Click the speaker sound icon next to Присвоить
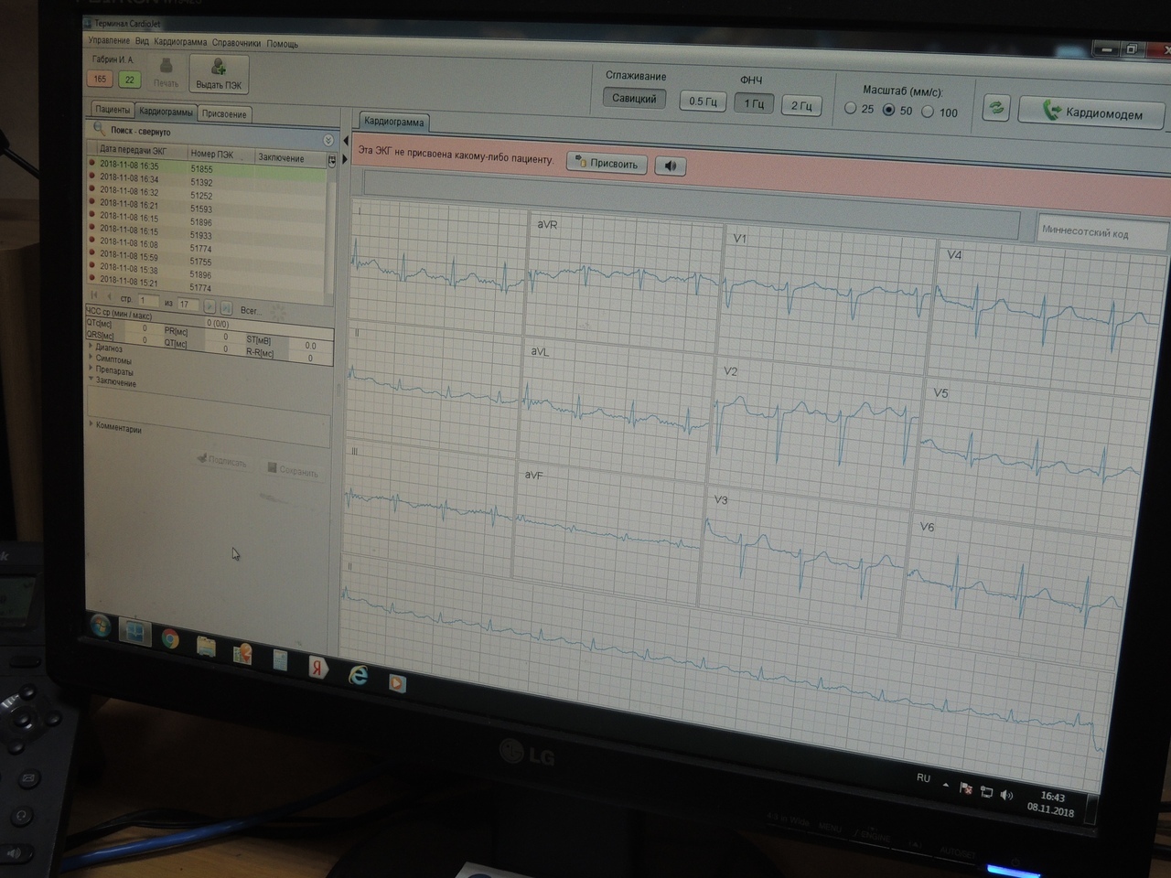Screen dimensions: 1171x878 [671, 166]
